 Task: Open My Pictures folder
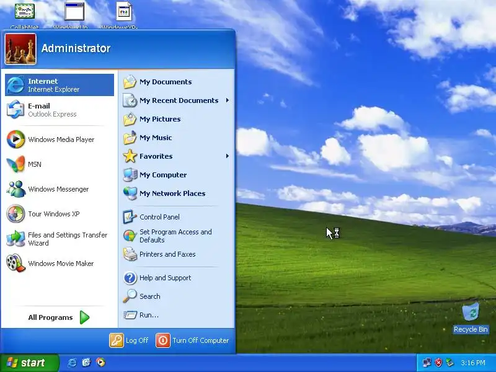176,119
